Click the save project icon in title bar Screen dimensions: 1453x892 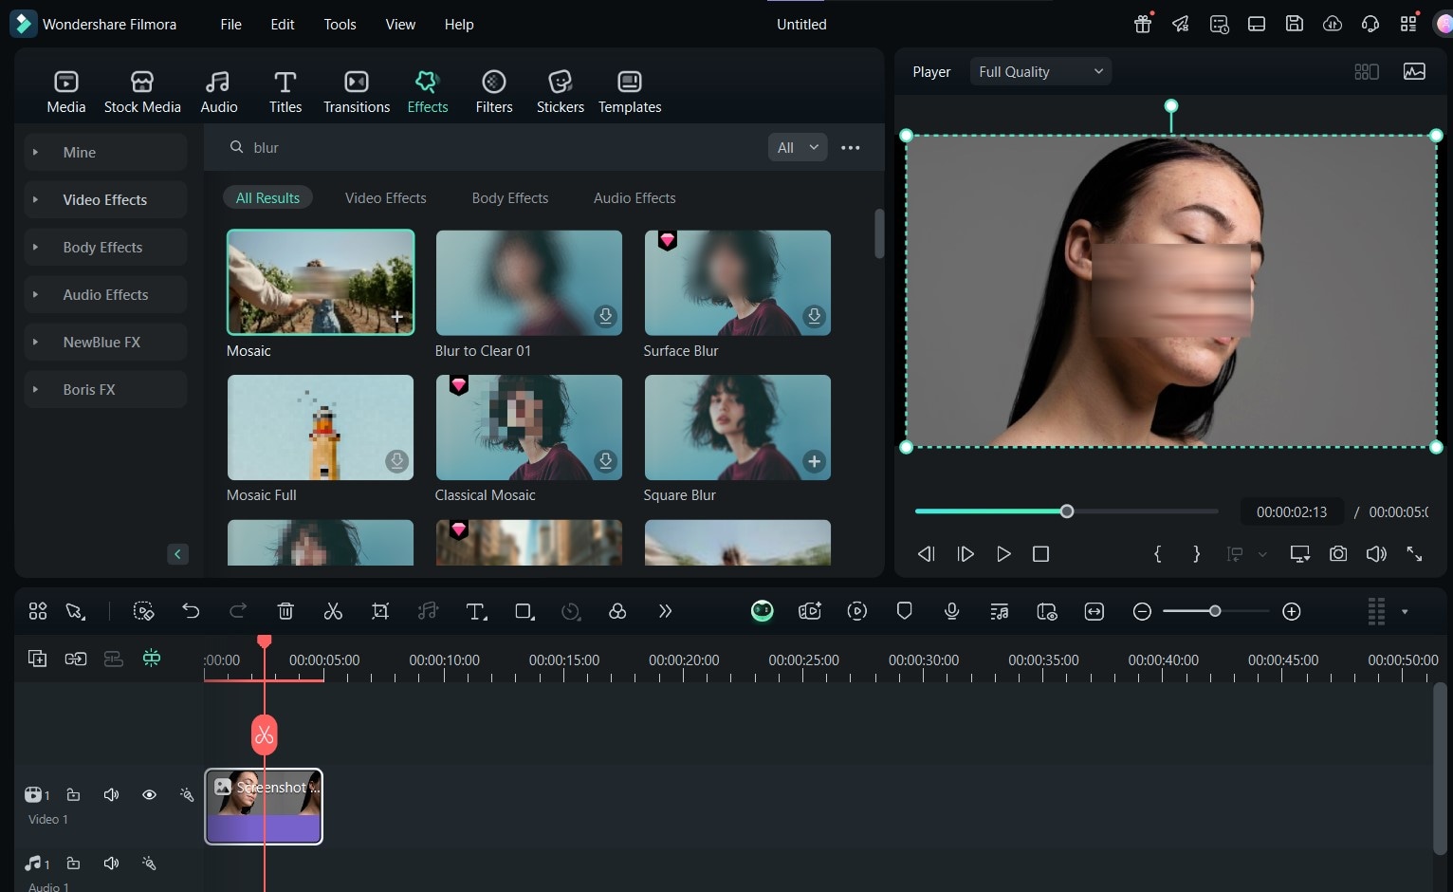(x=1295, y=24)
